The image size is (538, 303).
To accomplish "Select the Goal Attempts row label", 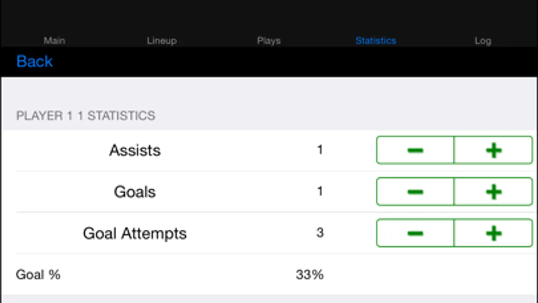I will pyautogui.click(x=135, y=233).
